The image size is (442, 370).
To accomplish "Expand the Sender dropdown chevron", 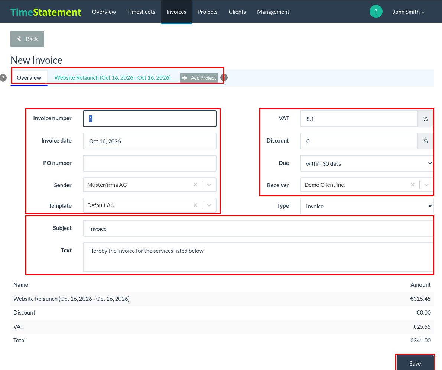I will tap(209, 185).
